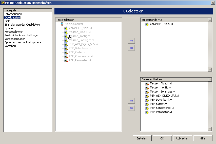Cancel with the Abbrechen button
216x144 pixels.
(x=183, y=138)
